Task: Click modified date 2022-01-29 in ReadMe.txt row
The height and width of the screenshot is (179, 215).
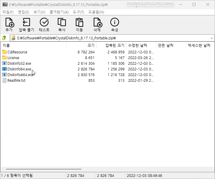Action: [x=141, y=80]
